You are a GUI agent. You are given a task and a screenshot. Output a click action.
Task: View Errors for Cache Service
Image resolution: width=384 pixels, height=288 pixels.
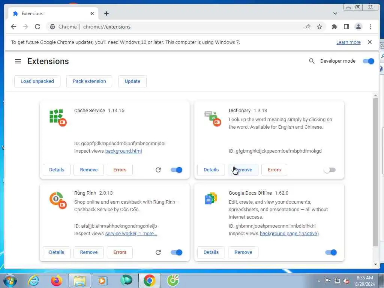coord(120,170)
